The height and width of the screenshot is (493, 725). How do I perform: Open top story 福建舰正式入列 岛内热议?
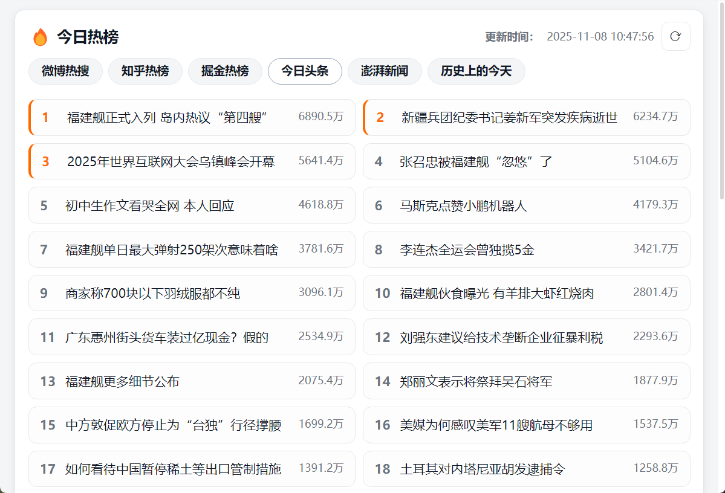167,117
